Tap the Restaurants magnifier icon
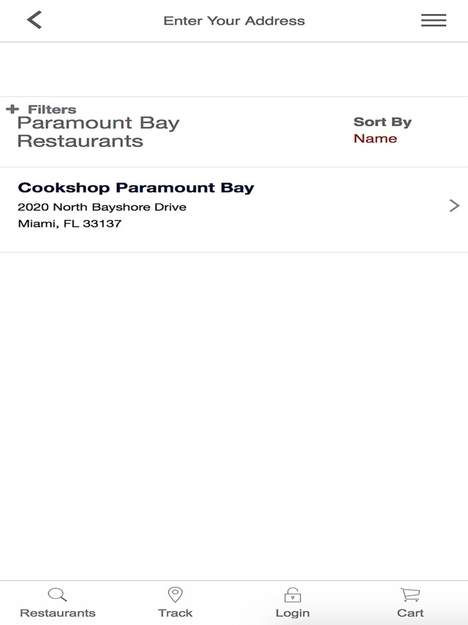This screenshot has width=468, height=625. pyautogui.click(x=57, y=594)
